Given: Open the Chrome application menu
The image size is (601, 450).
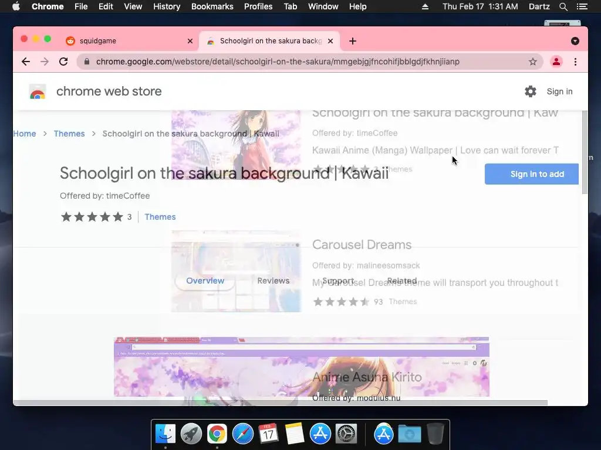Looking at the screenshot, I should 48,6.
